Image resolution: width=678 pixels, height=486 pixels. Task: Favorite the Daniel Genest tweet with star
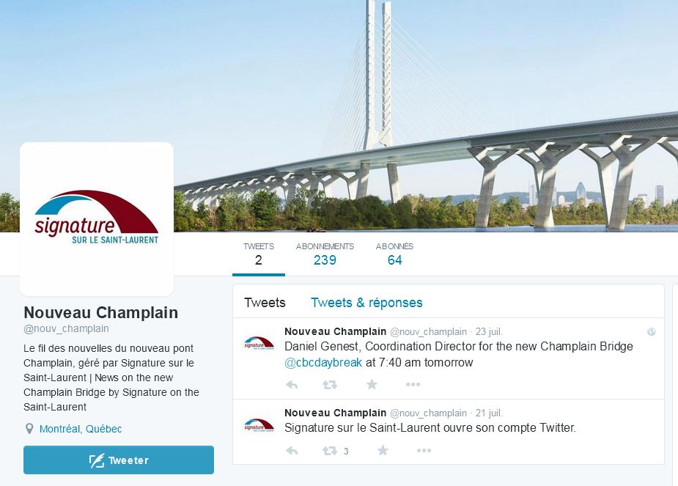tap(372, 384)
